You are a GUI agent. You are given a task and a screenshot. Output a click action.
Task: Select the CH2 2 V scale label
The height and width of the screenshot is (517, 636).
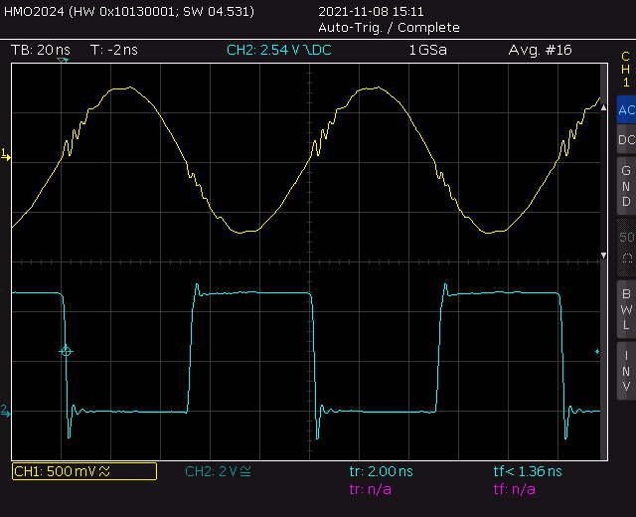(x=218, y=471)
